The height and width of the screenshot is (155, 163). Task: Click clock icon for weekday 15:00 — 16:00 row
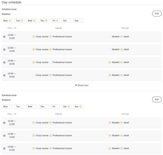pos(4,75)
